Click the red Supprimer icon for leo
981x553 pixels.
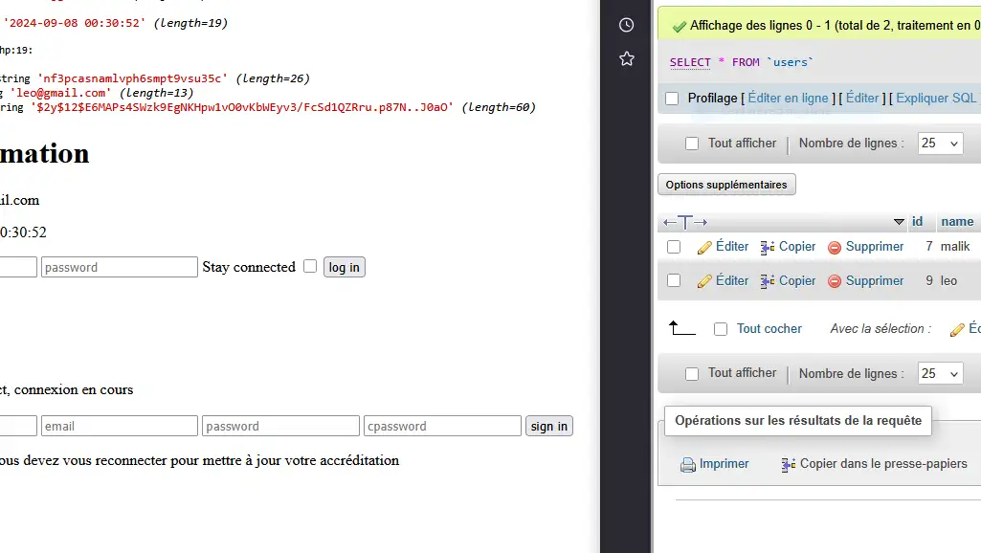click(835, 281)
